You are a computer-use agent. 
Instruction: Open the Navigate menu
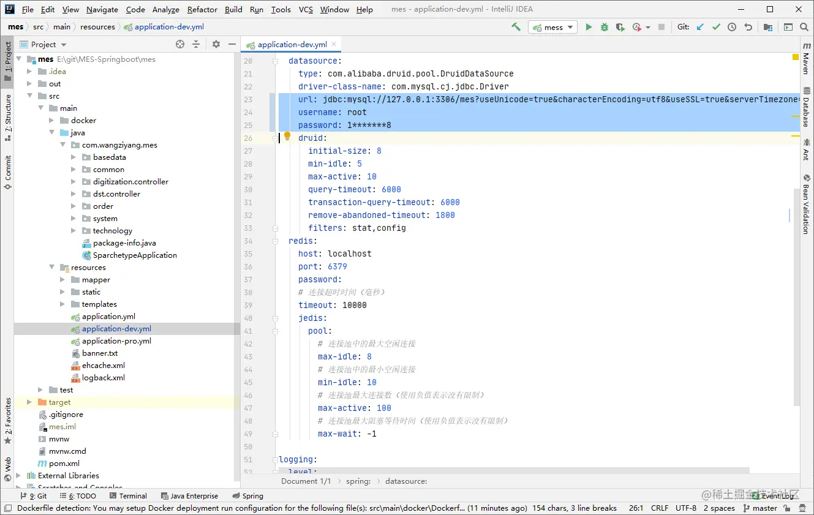click(x=102, y=9)
